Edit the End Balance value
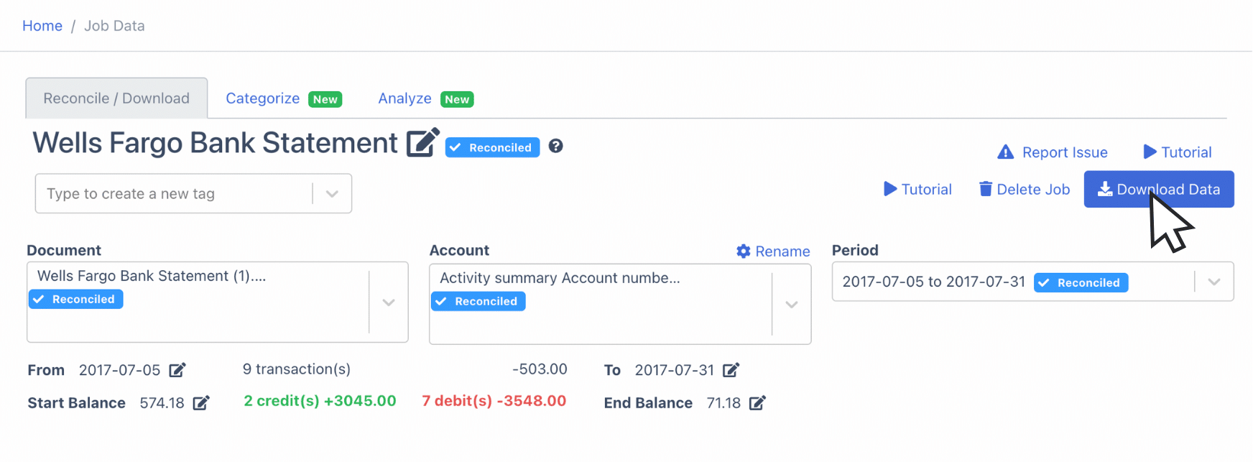1253x462 pixels. click(x=757, y=402)
